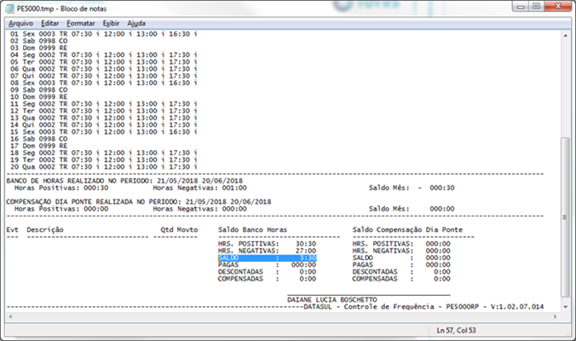
Task: Click 'Qtd Movto' column header text
Action: 179,229
